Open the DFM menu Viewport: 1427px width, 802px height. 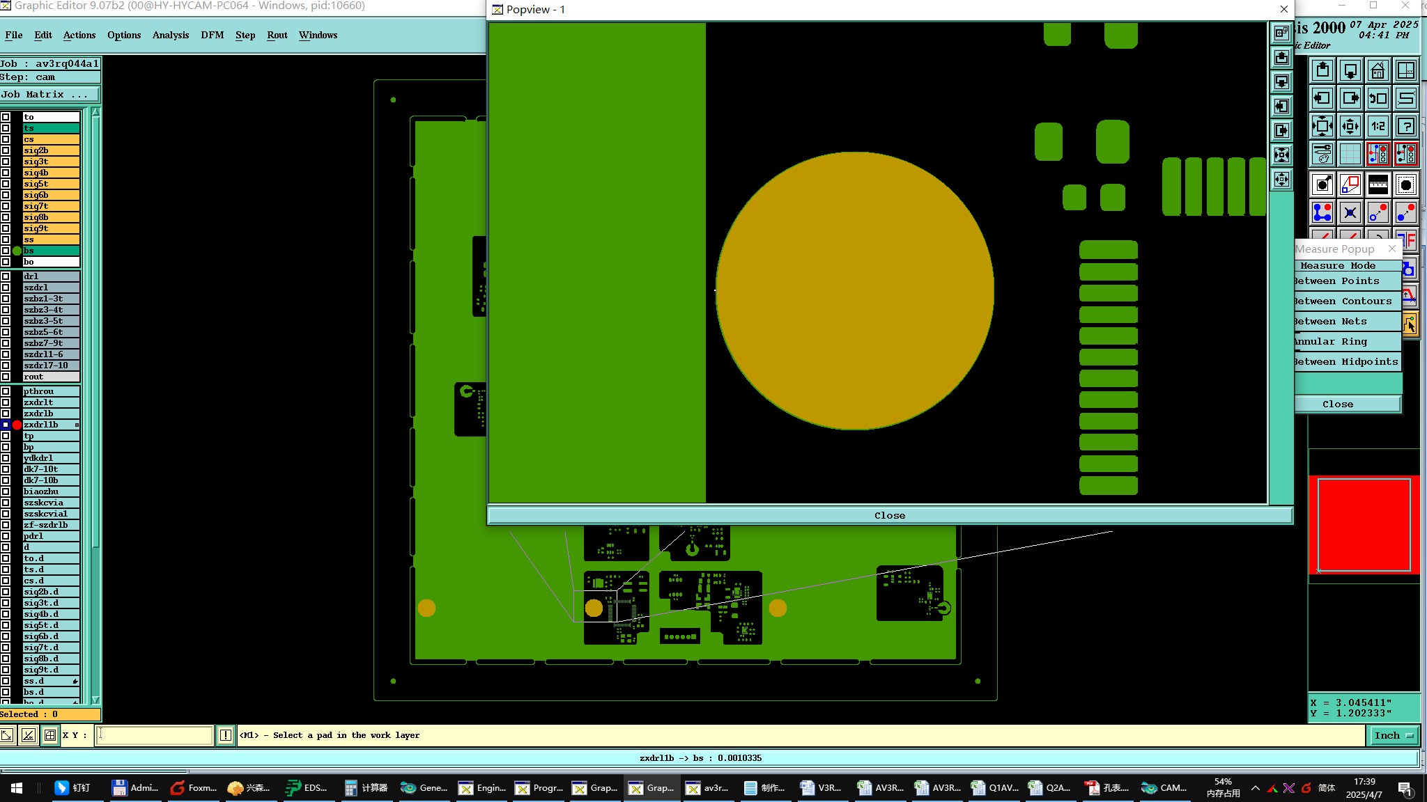point(212,35)
